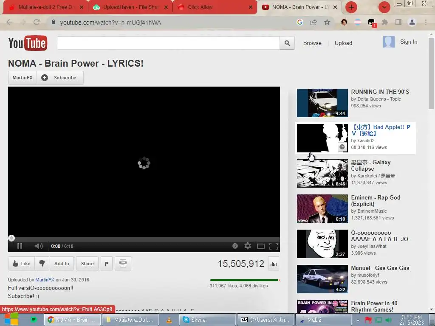Open the Galaxy Collapse video thumbnail
This screenshot has height=326, width=435.
point(322,173)
